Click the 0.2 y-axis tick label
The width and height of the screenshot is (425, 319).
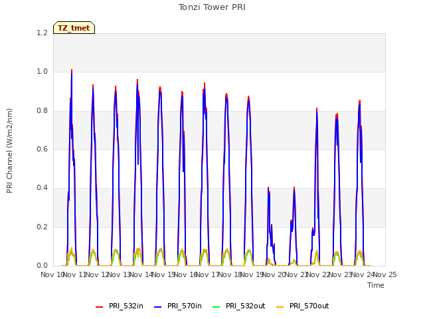pyautogui.click(x=42, y=227)
